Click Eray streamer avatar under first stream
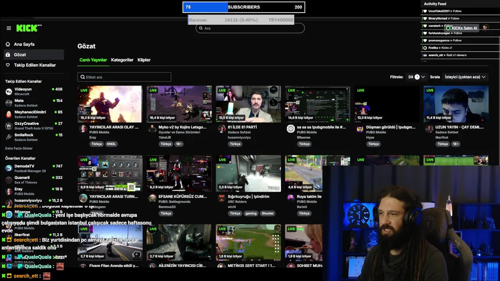Viewport: 500px width, 281px height. [x=83, y=129]
